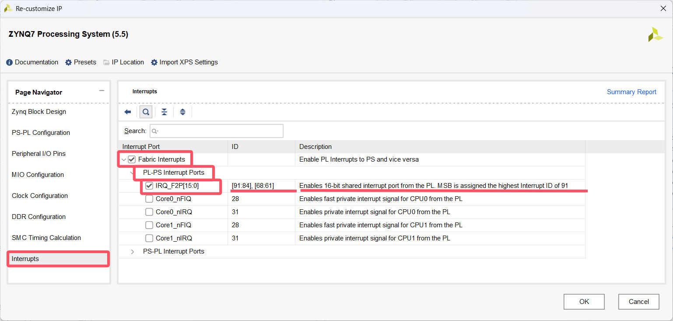Open Documentation info icon link
Screen dimensions: 673x321
(32, 62)
